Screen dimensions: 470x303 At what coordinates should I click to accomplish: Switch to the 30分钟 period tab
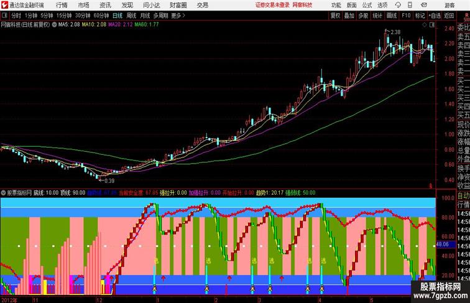click(x=83, y=16)
